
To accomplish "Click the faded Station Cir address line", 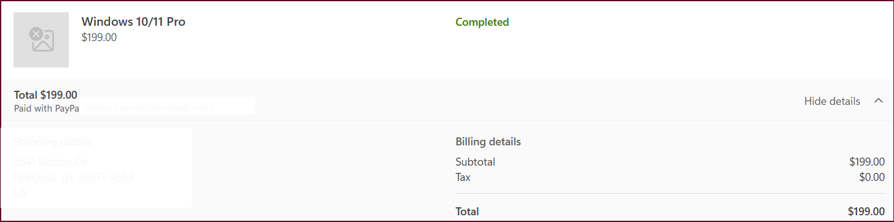I will coord(51,163).
